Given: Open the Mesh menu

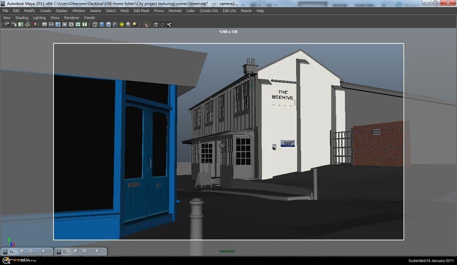Looking at the screenshot, I should click(125, 11).
